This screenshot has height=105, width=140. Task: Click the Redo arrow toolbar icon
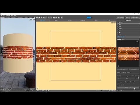click(x=51, y=17)
